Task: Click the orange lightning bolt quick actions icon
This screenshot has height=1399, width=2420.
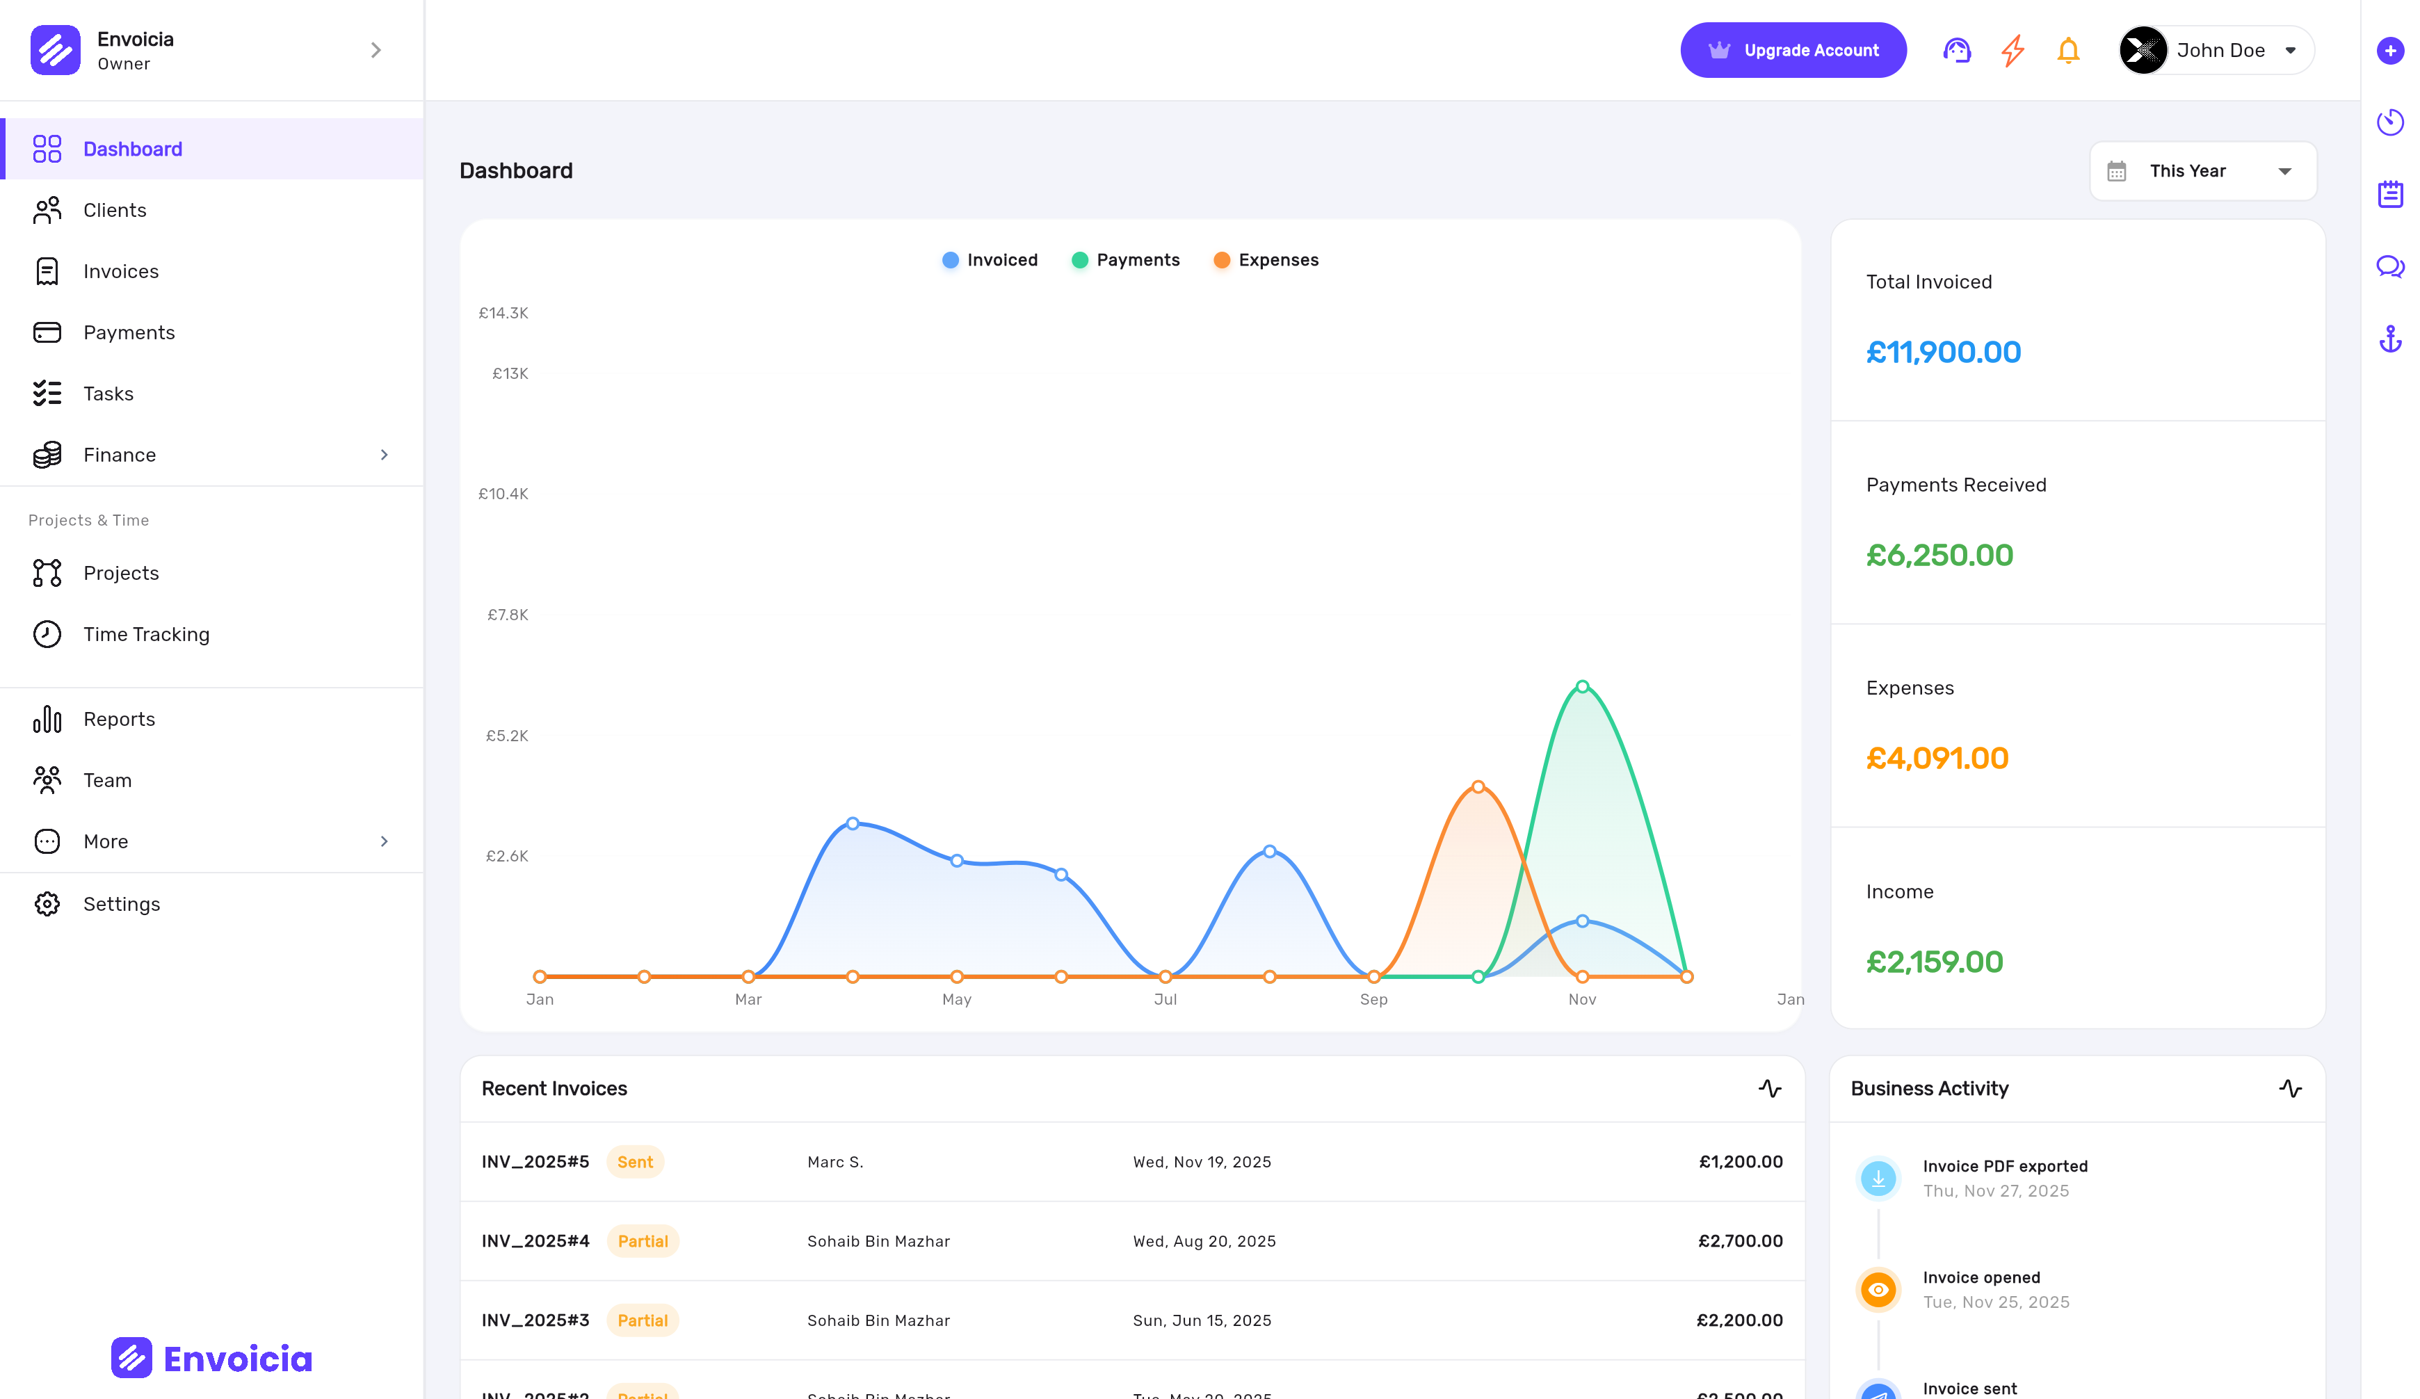Action: coord(2012,50)
